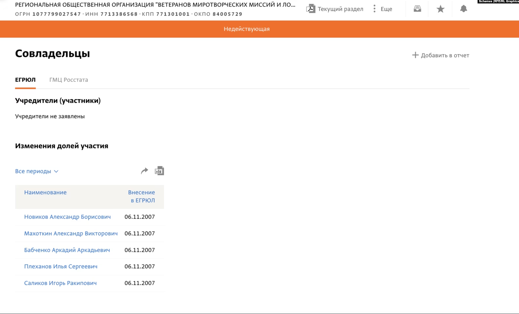The height and width of the screenshot is (314, 519).
Task: Open the three-dot "Еще" menu
Action: point(375,9)
